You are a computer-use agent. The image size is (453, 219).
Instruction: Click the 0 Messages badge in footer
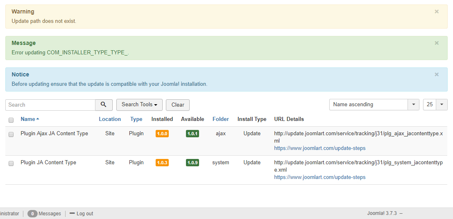[32, 214]
